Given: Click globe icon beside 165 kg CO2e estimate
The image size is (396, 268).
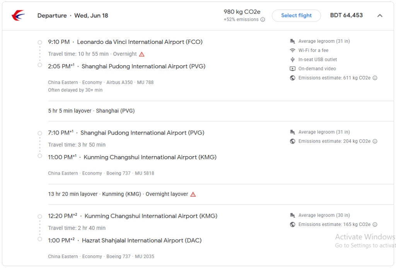Looking at the screenshot, I should point(292,224).
